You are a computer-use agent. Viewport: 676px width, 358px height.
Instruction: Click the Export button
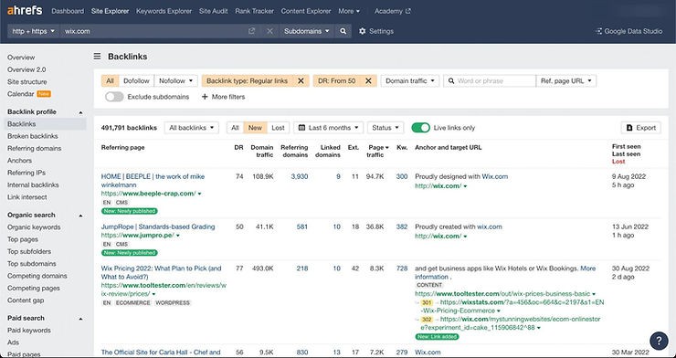point(641,128)
